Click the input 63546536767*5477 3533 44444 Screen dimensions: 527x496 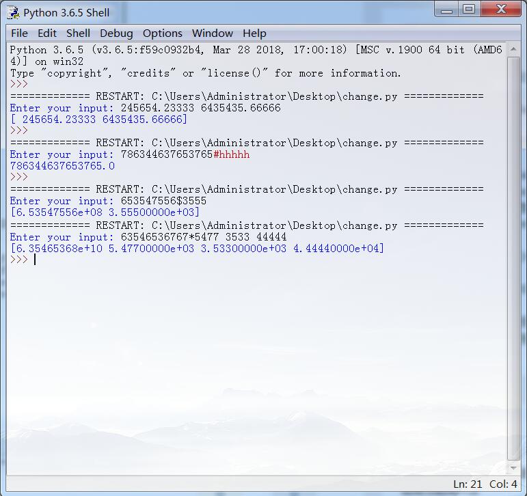(x=204, y=237)
